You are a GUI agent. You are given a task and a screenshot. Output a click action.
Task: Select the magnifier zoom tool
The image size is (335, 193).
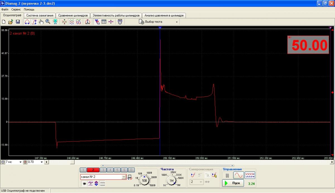click(48, 22)
